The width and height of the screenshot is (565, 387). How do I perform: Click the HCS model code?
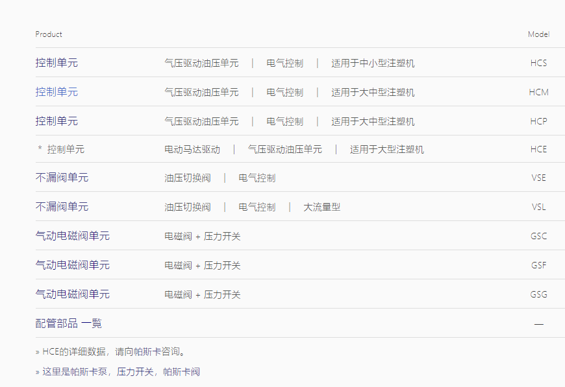tap(538, 63)
